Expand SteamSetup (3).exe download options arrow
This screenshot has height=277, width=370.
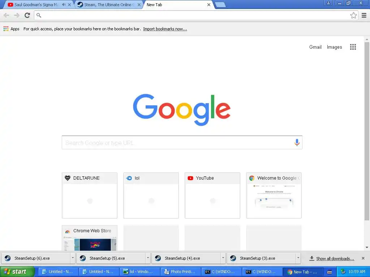pos(298,258)
